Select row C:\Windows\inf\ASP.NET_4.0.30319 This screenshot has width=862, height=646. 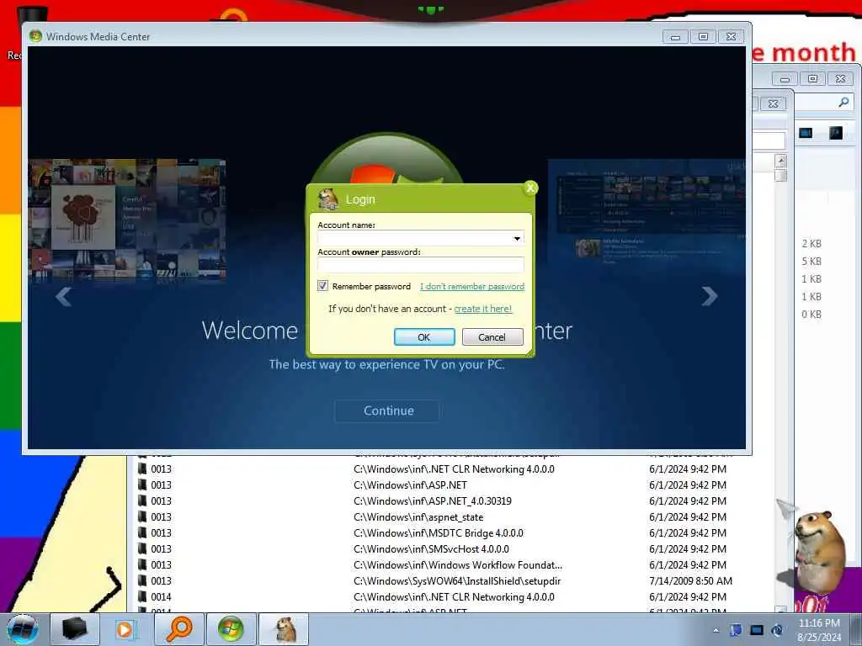(x=434, y=501)
